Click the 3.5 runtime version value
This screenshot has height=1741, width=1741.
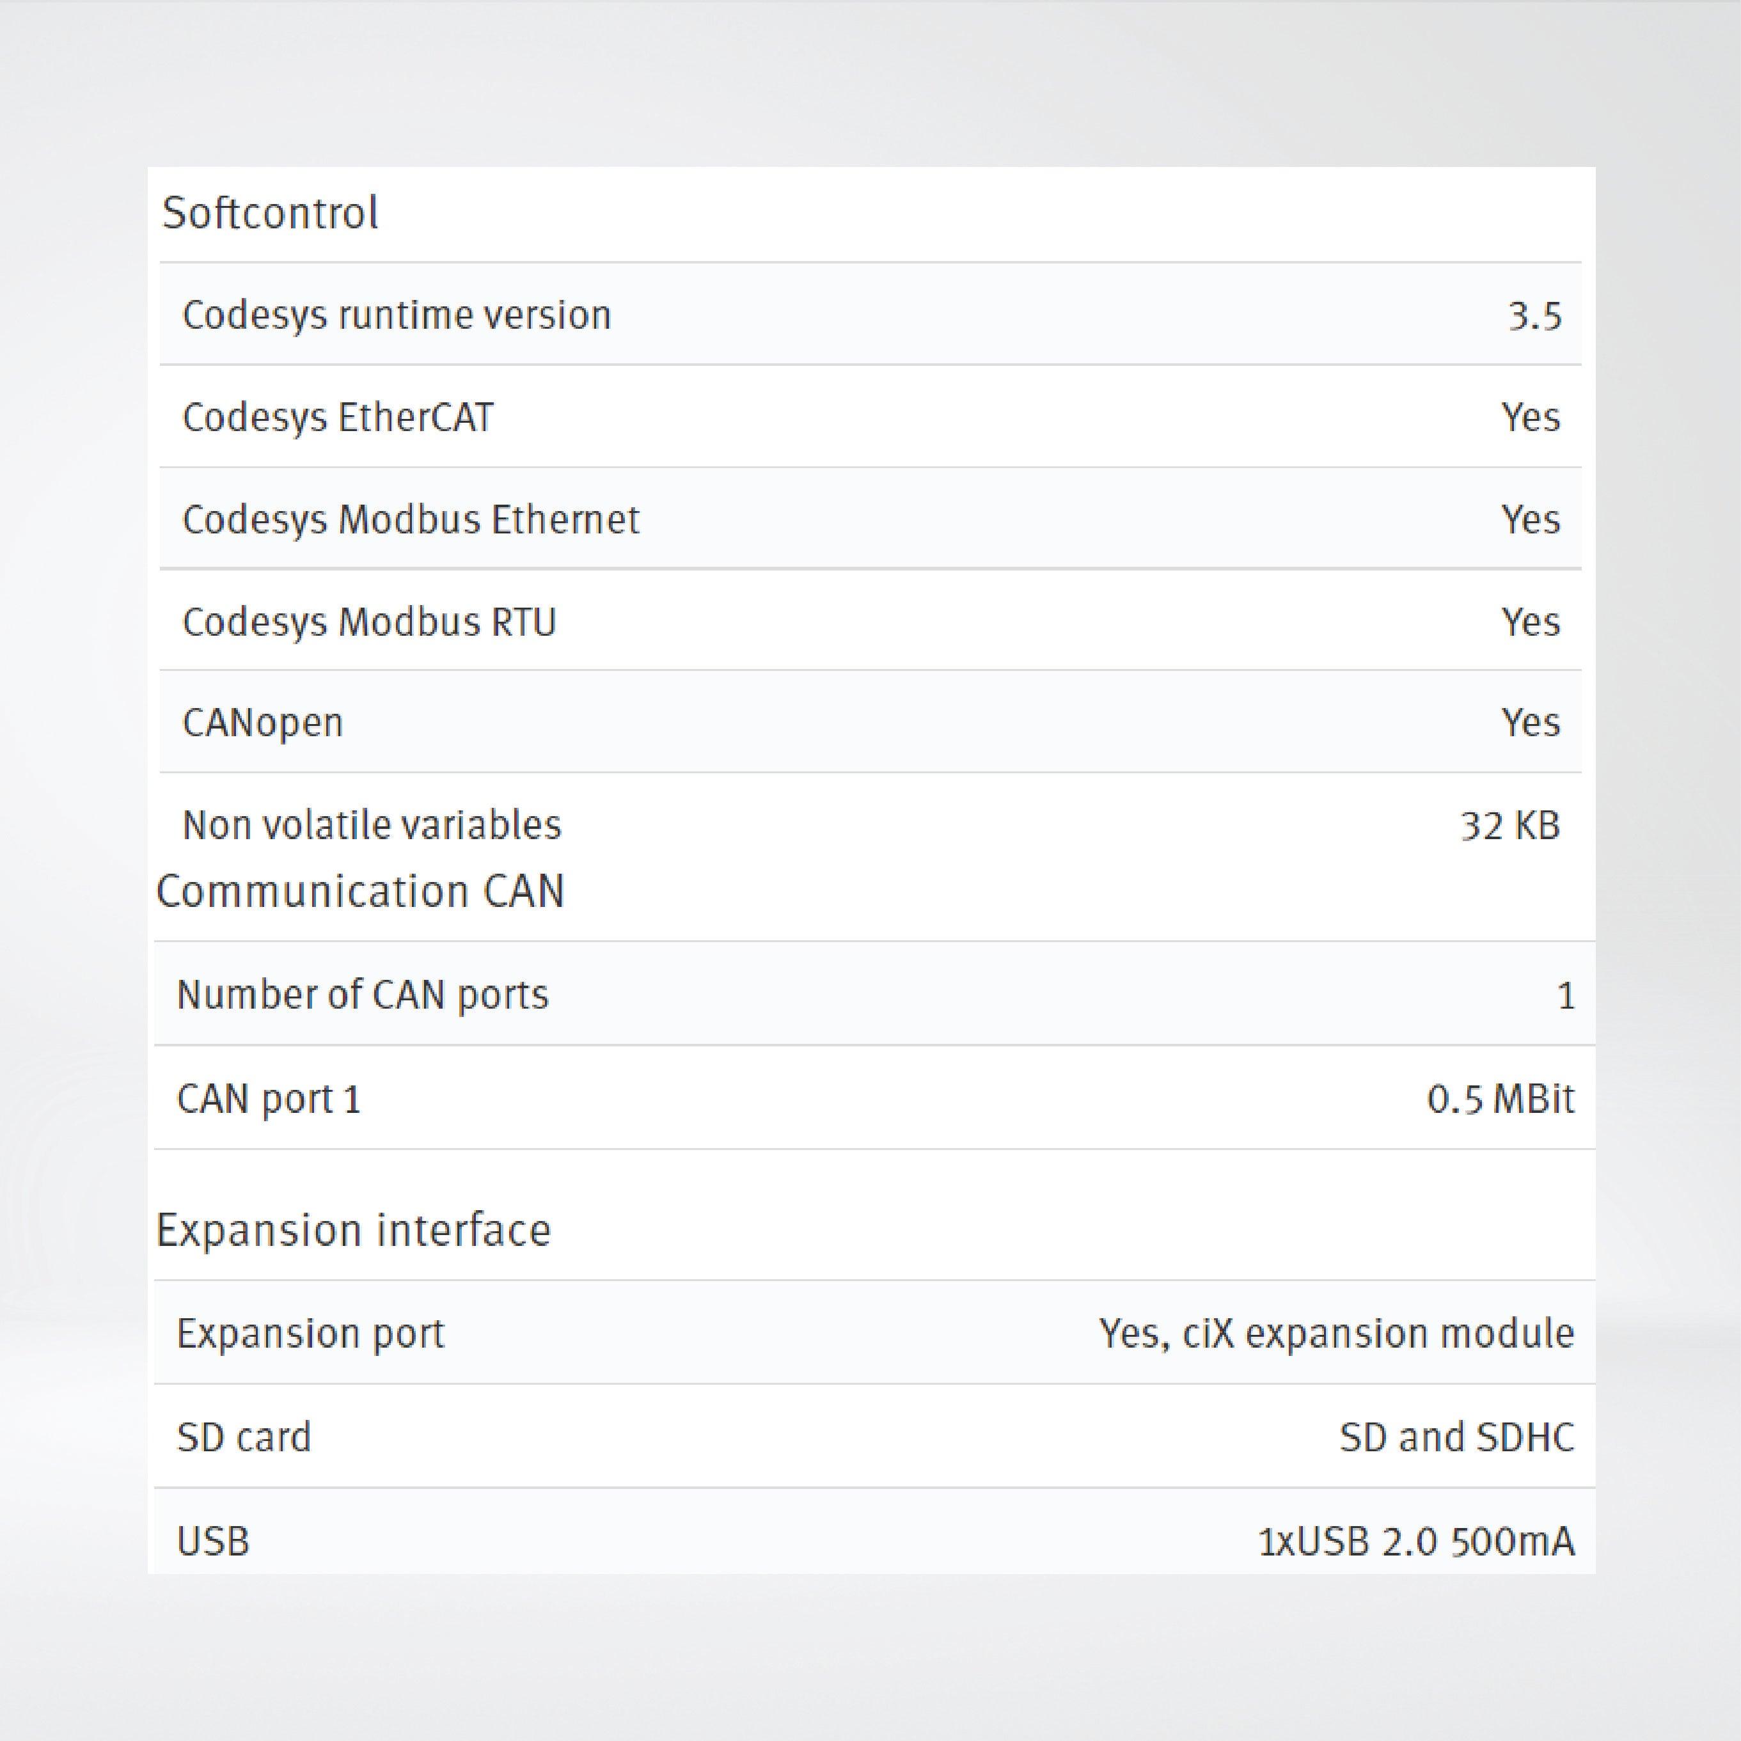tap(1534, 317)
